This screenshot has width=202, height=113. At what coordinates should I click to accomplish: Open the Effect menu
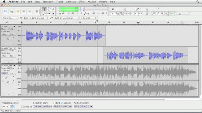pos(82,2)
